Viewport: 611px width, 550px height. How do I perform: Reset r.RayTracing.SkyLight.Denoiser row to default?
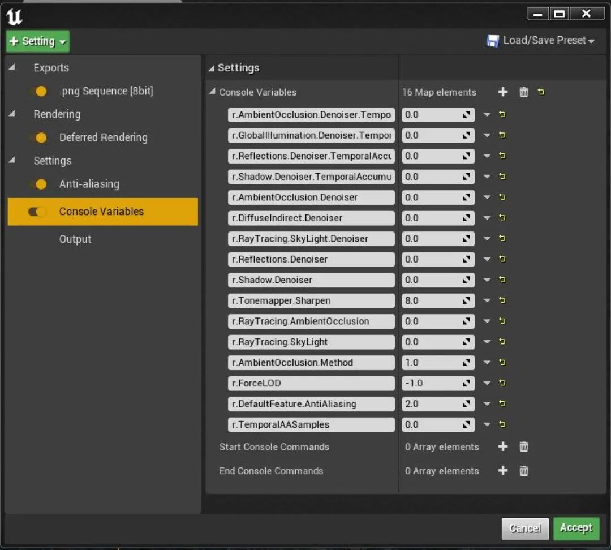[x=502, y=238]
